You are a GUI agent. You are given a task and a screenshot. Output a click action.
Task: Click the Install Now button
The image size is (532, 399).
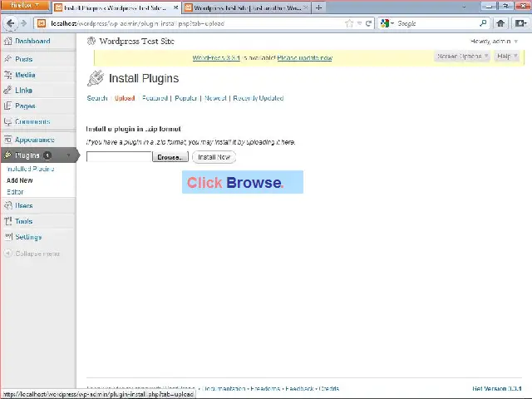(214, 157)
